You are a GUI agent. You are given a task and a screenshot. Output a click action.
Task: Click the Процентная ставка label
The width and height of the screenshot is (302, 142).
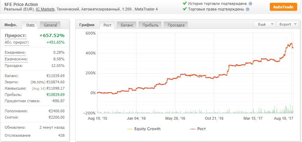(x=22, y=101)
